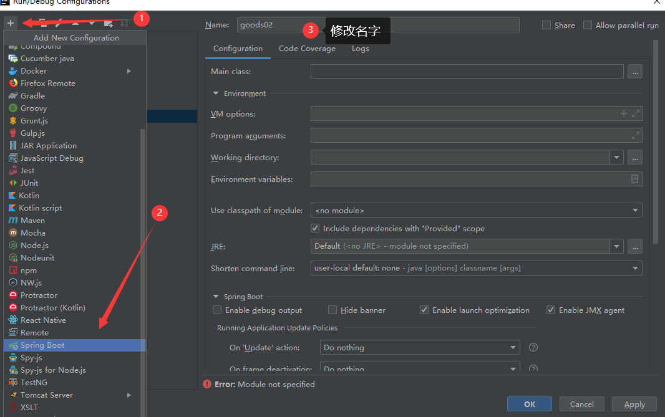
Task: Choose Grunt.js configuration
Action: [75, 121]
